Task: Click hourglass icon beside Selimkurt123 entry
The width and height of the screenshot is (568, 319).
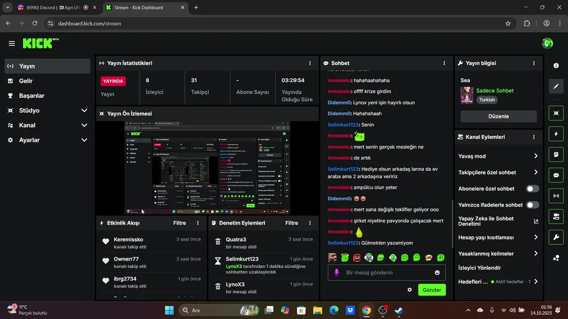Action: [218, 261]
